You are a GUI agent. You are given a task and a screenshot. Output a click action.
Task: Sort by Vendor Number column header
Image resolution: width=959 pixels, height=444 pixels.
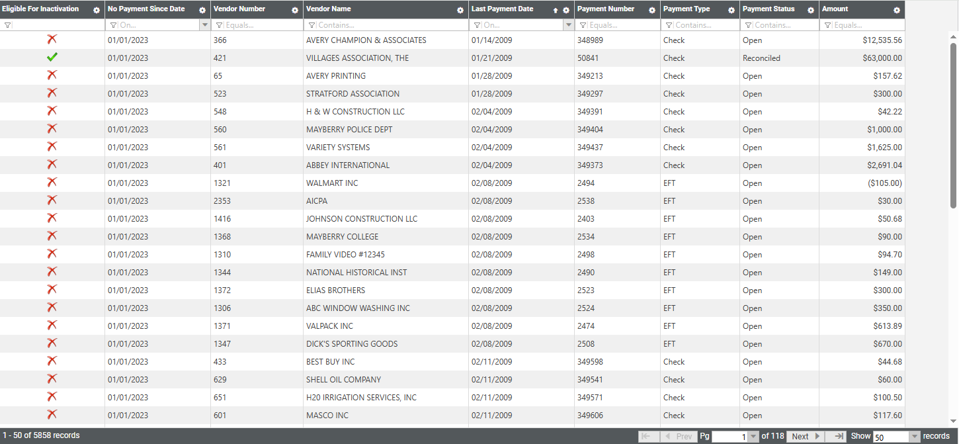239,9
